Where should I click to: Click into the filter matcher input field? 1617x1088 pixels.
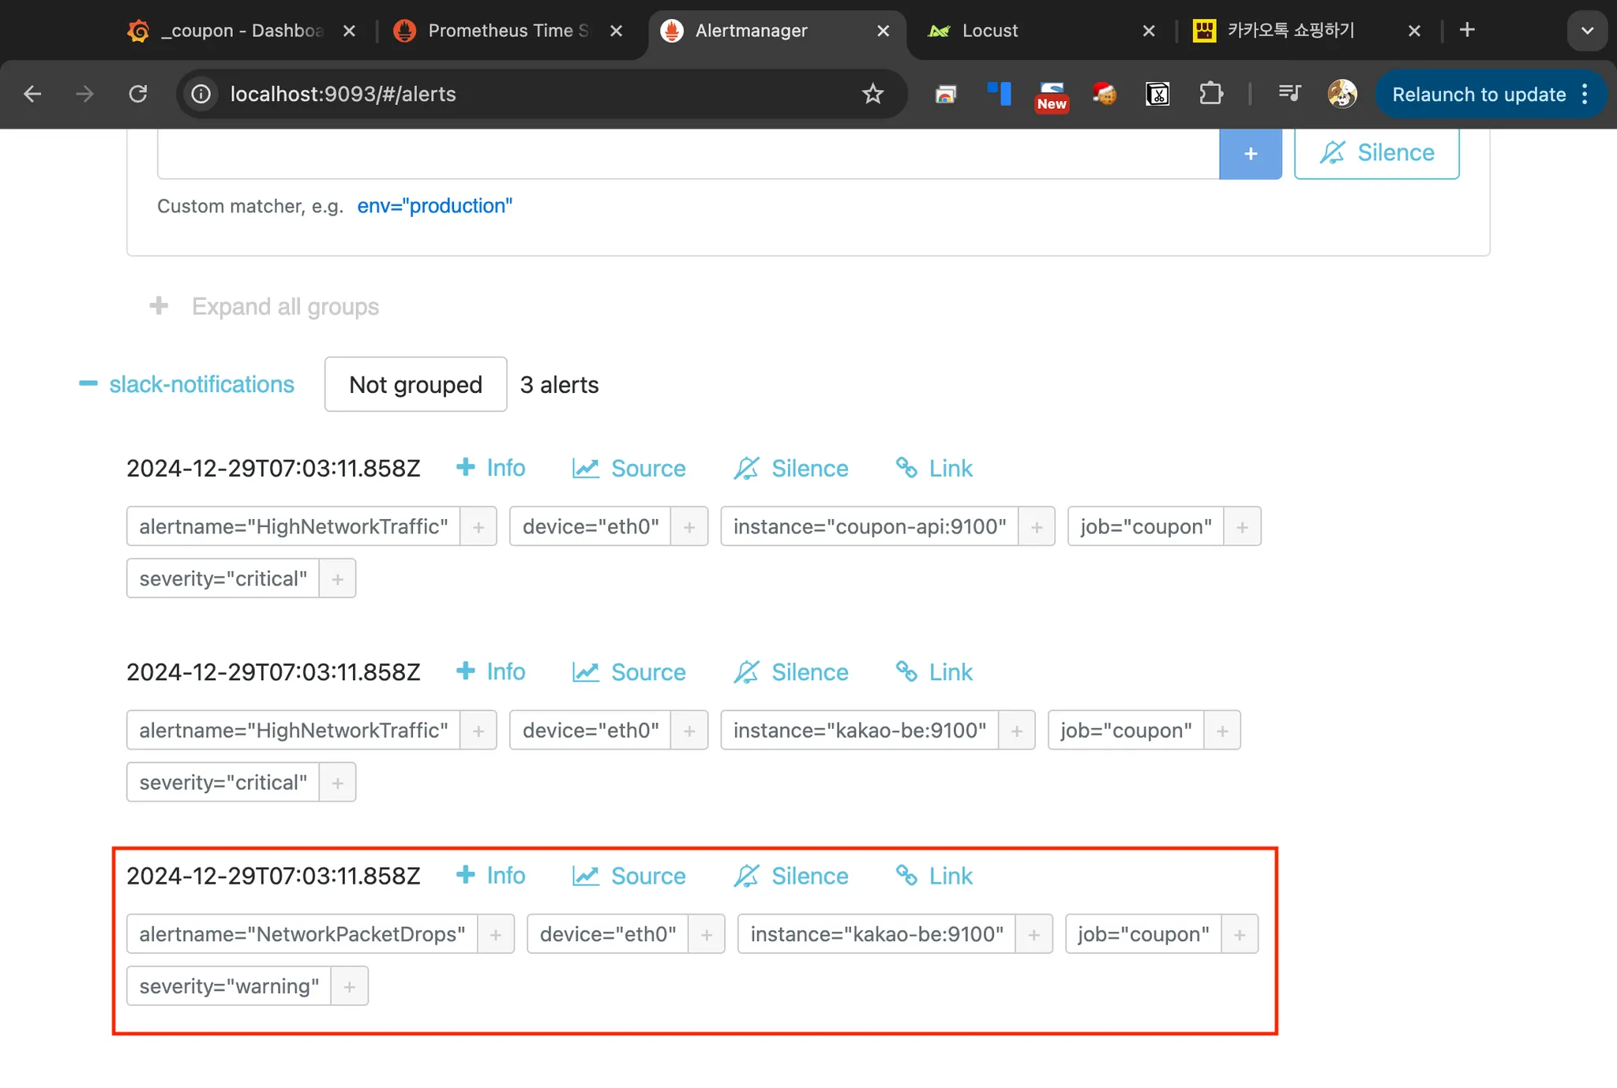(687, 154)
